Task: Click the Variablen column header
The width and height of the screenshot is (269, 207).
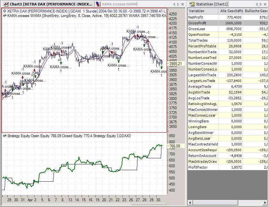Action: (x=202, y=11)
